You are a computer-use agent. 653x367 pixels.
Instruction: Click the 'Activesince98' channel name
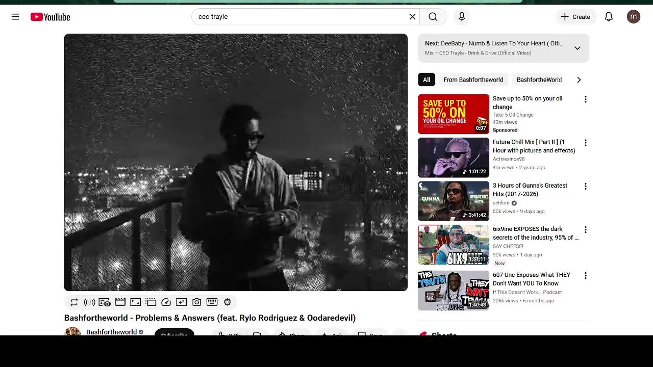[x=509, y=159]
